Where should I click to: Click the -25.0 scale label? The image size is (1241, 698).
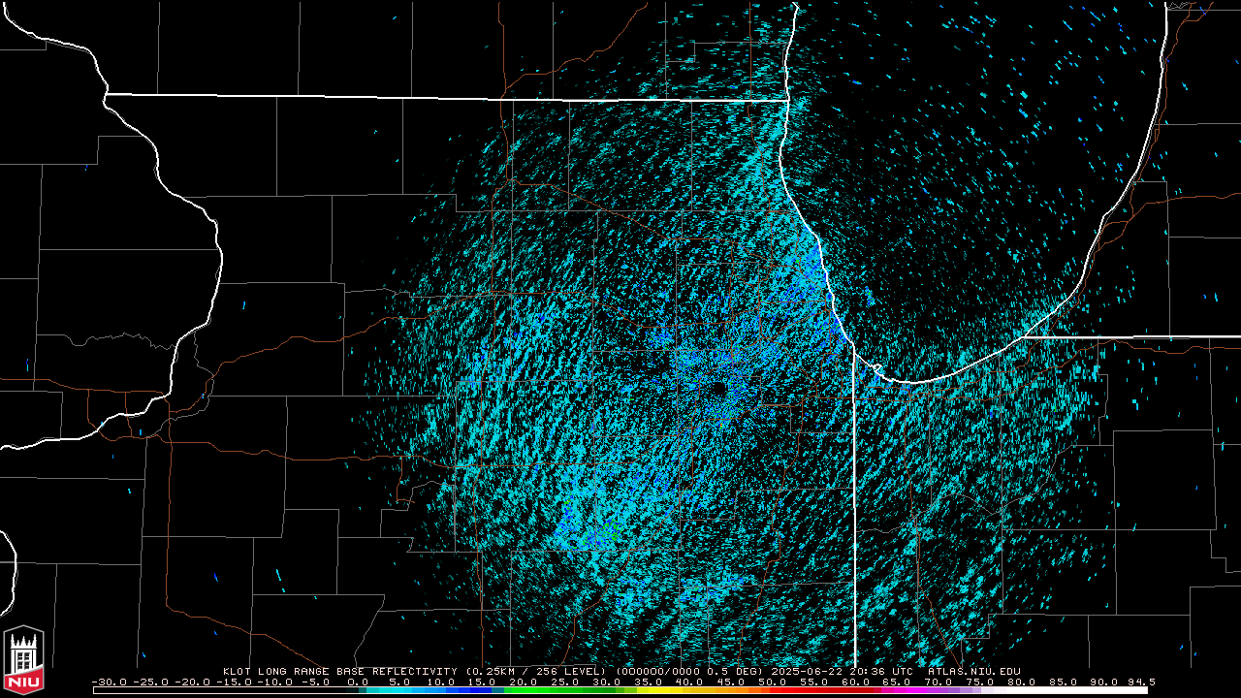point(150,682)
